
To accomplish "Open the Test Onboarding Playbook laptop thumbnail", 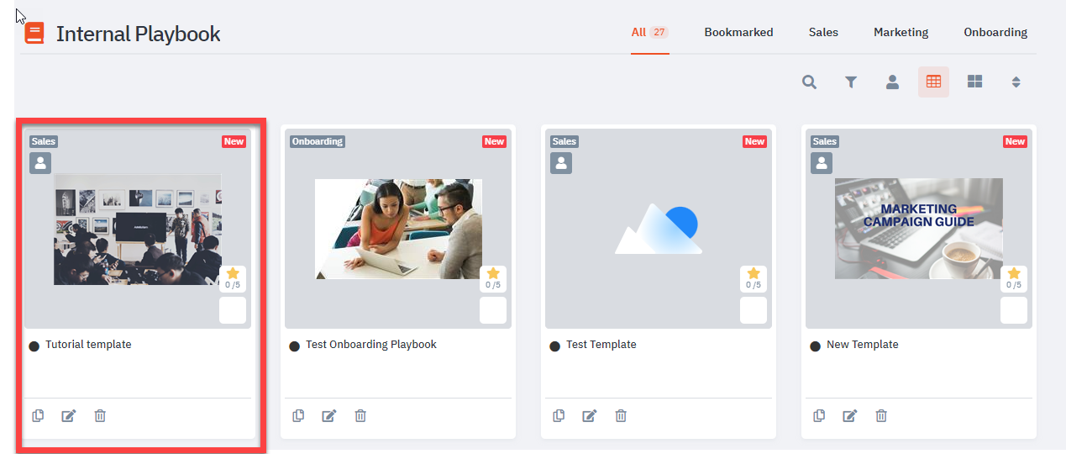I will (398, 229).
